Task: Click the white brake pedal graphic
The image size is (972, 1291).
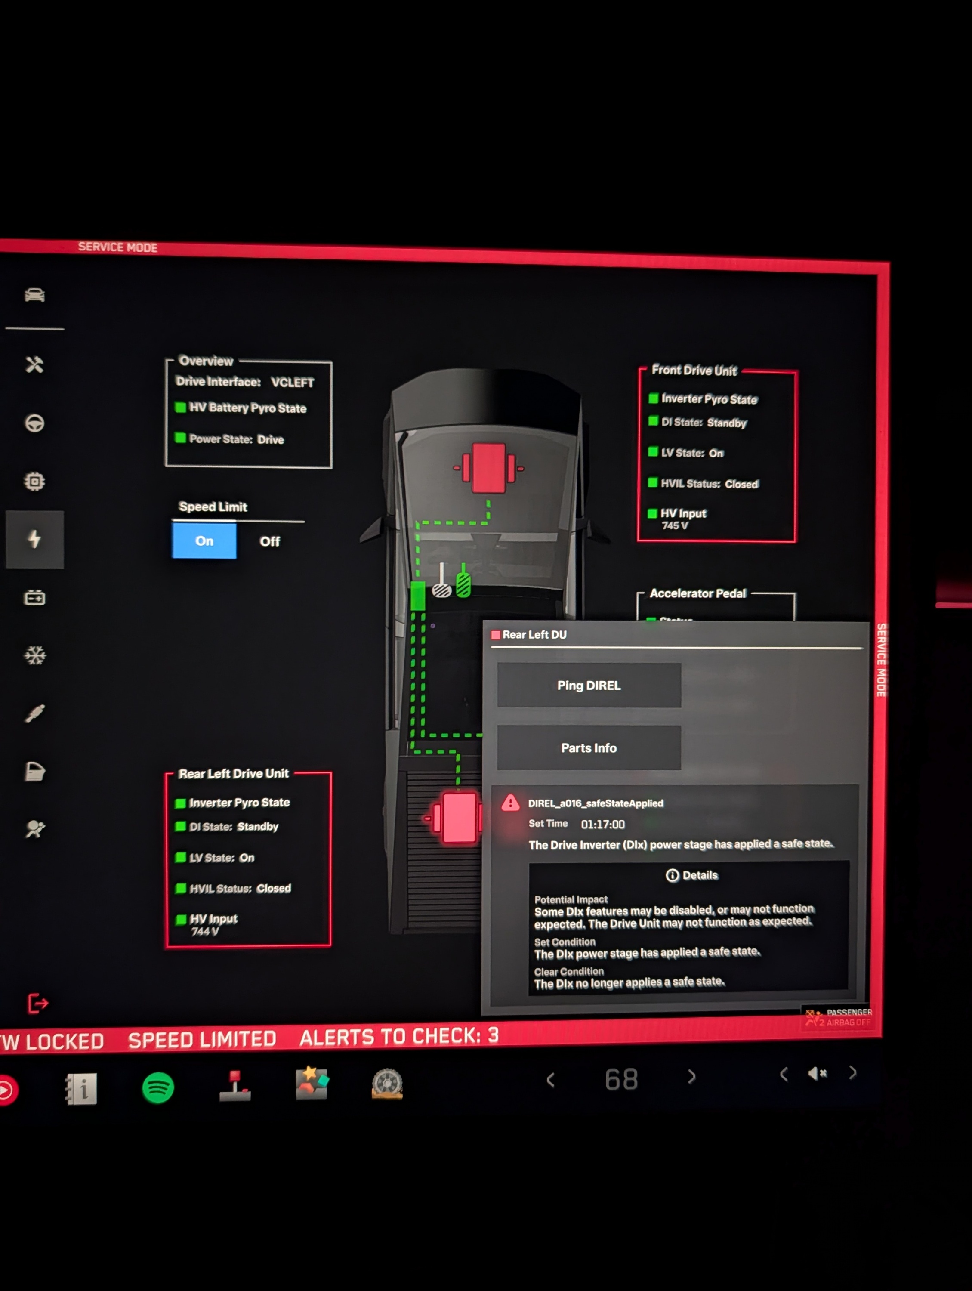Action: (441, 580)
